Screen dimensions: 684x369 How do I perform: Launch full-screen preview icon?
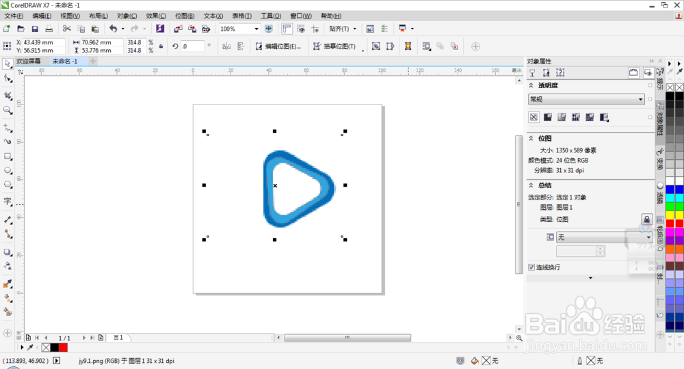(269, 29)
